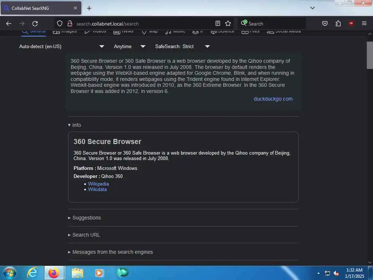
Task: Click the page's vertical scrollbar thumb
Action: (x=370, y=55)
